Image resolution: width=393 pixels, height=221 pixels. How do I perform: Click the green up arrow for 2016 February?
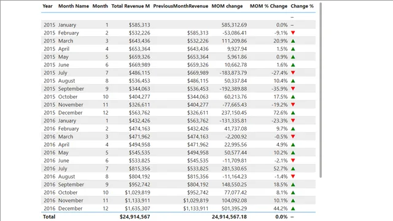pos(293,128)
